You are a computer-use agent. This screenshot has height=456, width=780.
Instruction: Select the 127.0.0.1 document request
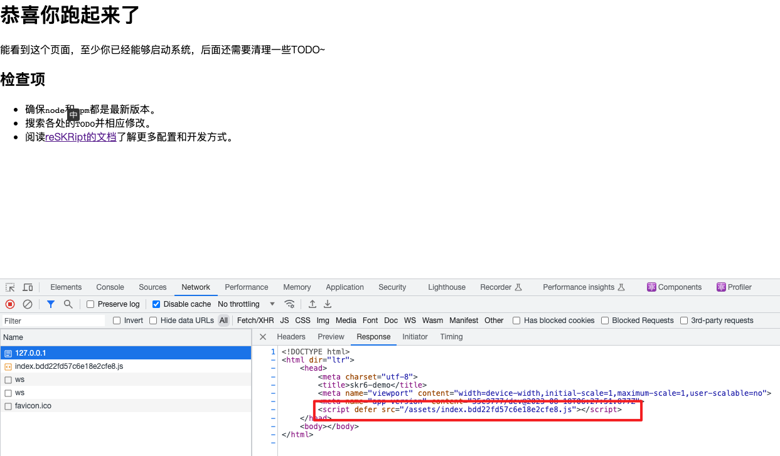pos(126,353)
